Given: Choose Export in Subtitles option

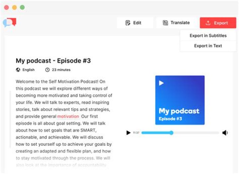Looking at the screenshot, I should [208, 36].
